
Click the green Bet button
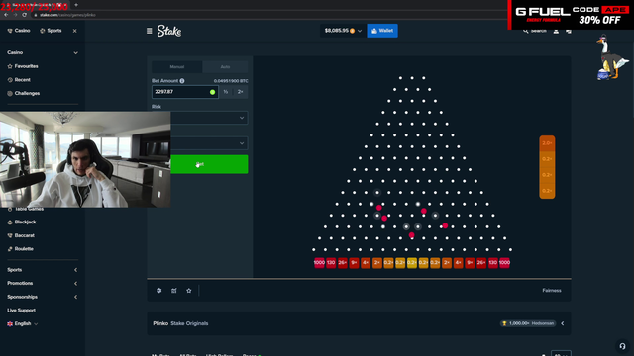[209, 164]
